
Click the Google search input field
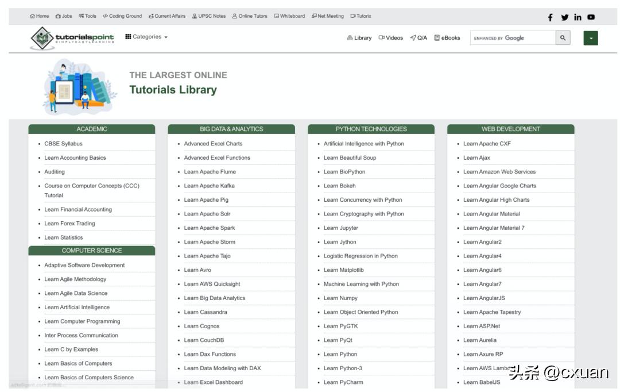point(512,38)
